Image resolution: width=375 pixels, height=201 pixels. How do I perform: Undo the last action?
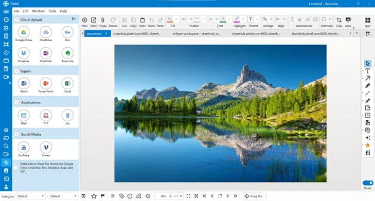pyautogui.click(x=151, y=20)
